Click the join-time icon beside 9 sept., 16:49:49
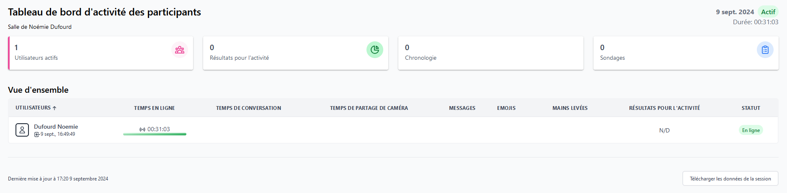This screenshot has height=193, width=787. point(37,135)
